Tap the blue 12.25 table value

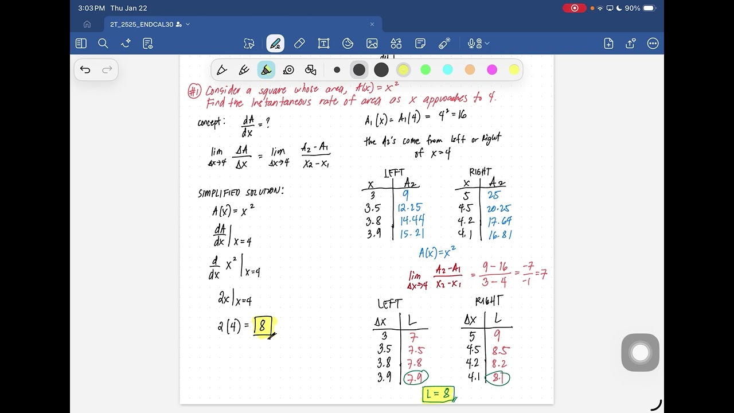(409, 208)
